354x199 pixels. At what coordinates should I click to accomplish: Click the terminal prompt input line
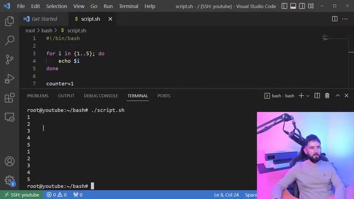coord(60,186)
